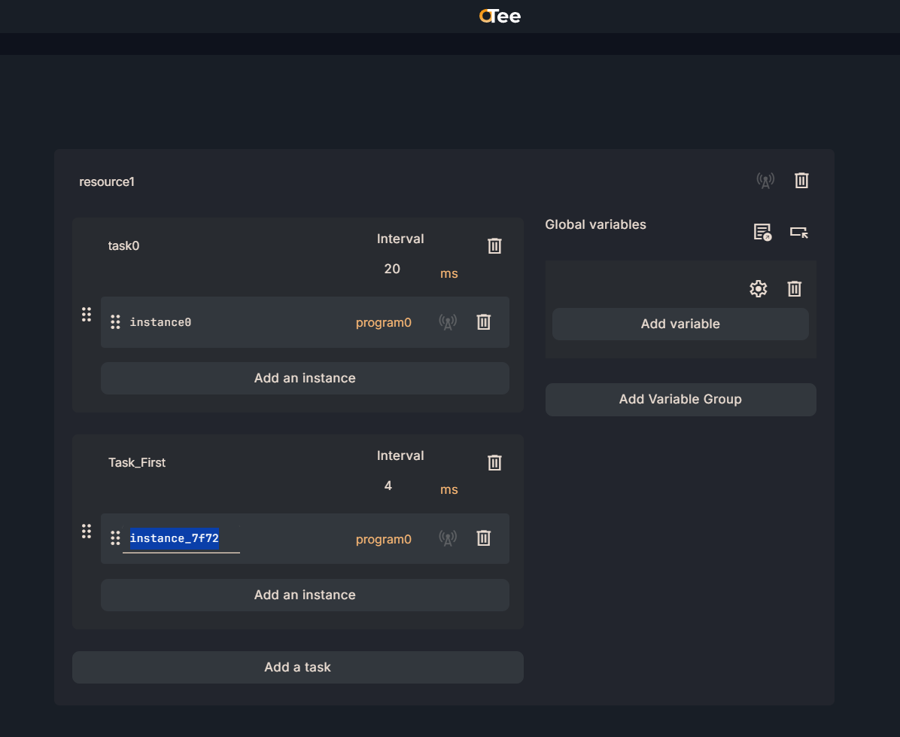Click the antenna icon on instance0 row
Image resolution: width=900 pixels, height=737 pixels.
[448, 322]
